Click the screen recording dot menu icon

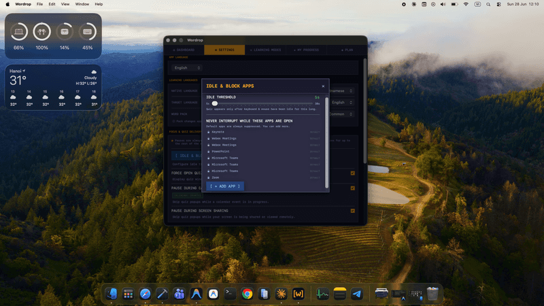404,4
